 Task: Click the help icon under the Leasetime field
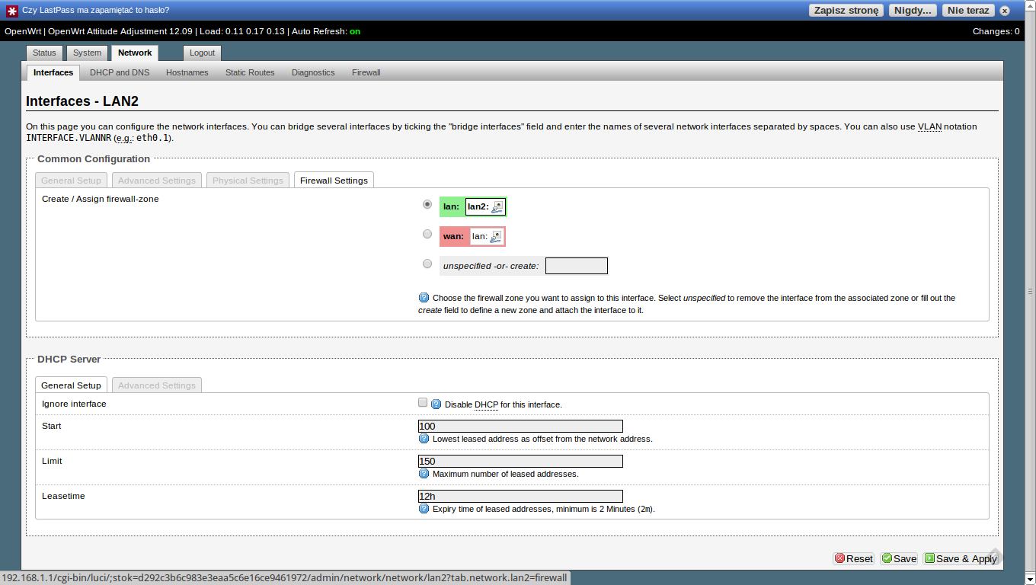424,509
